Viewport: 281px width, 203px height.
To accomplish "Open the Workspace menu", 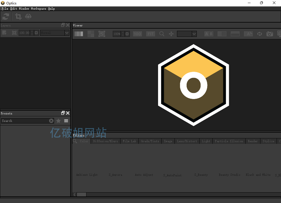I will point(38,9).
